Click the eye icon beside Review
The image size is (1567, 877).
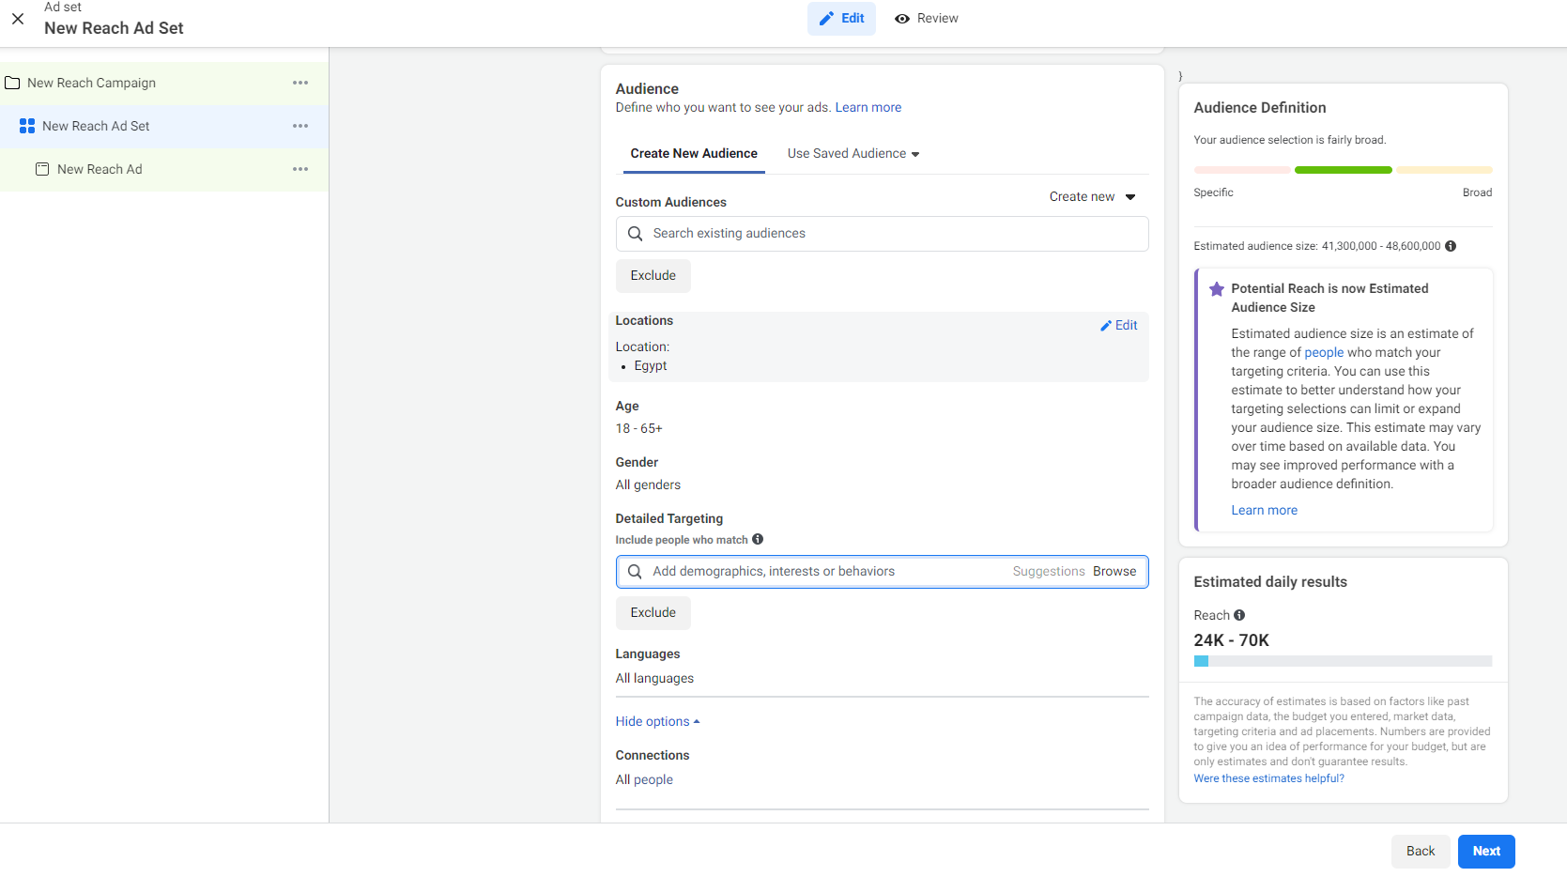pos(902,19)
